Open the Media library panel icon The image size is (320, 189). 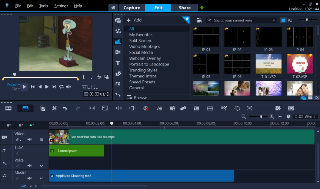118,20
